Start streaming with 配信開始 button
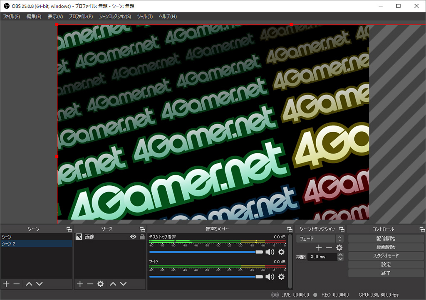The image size is (426, 300). click(x=386, y=239)
